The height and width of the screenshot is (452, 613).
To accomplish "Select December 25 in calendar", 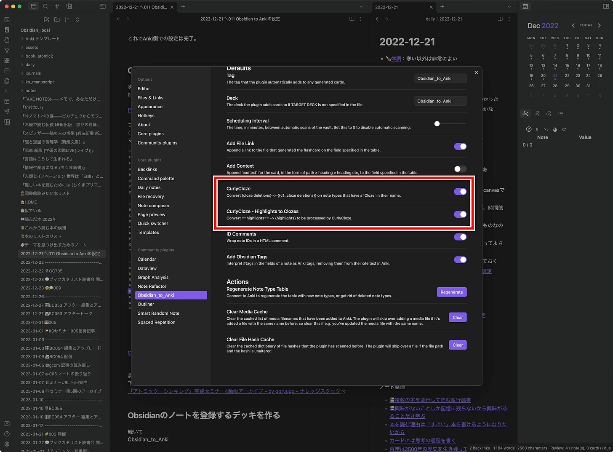I will coord(600,76).
